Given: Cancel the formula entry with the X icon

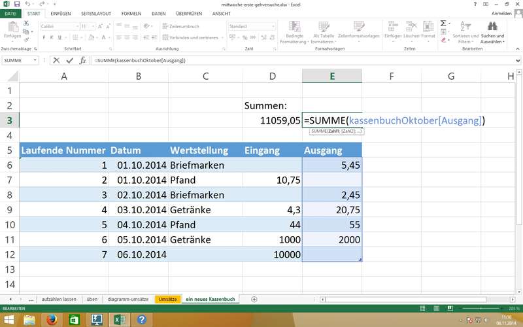Looking at the screenshot, I should point(56,60).
